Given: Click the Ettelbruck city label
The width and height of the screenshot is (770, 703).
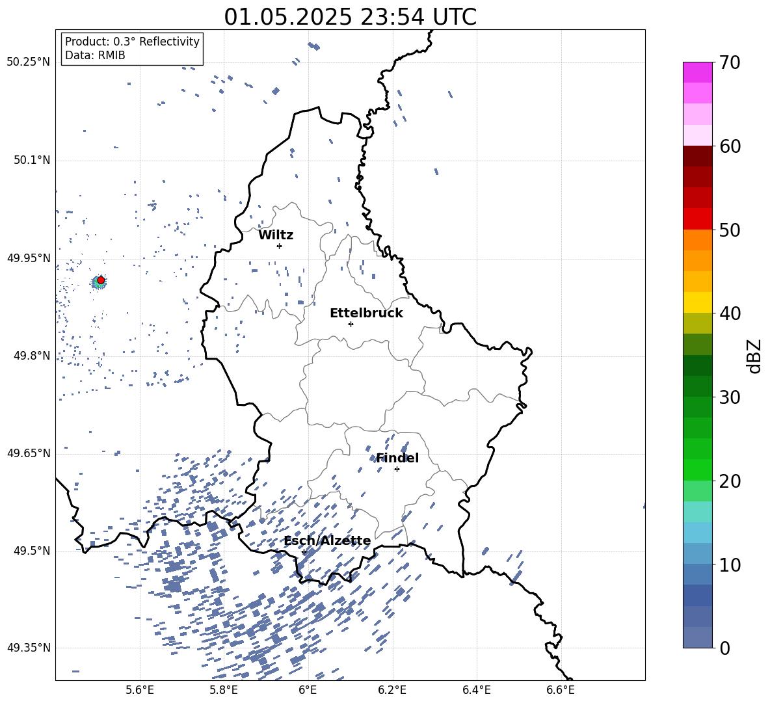Looking at the screenshot, I should pyautogui.click(x=366, y=313).
